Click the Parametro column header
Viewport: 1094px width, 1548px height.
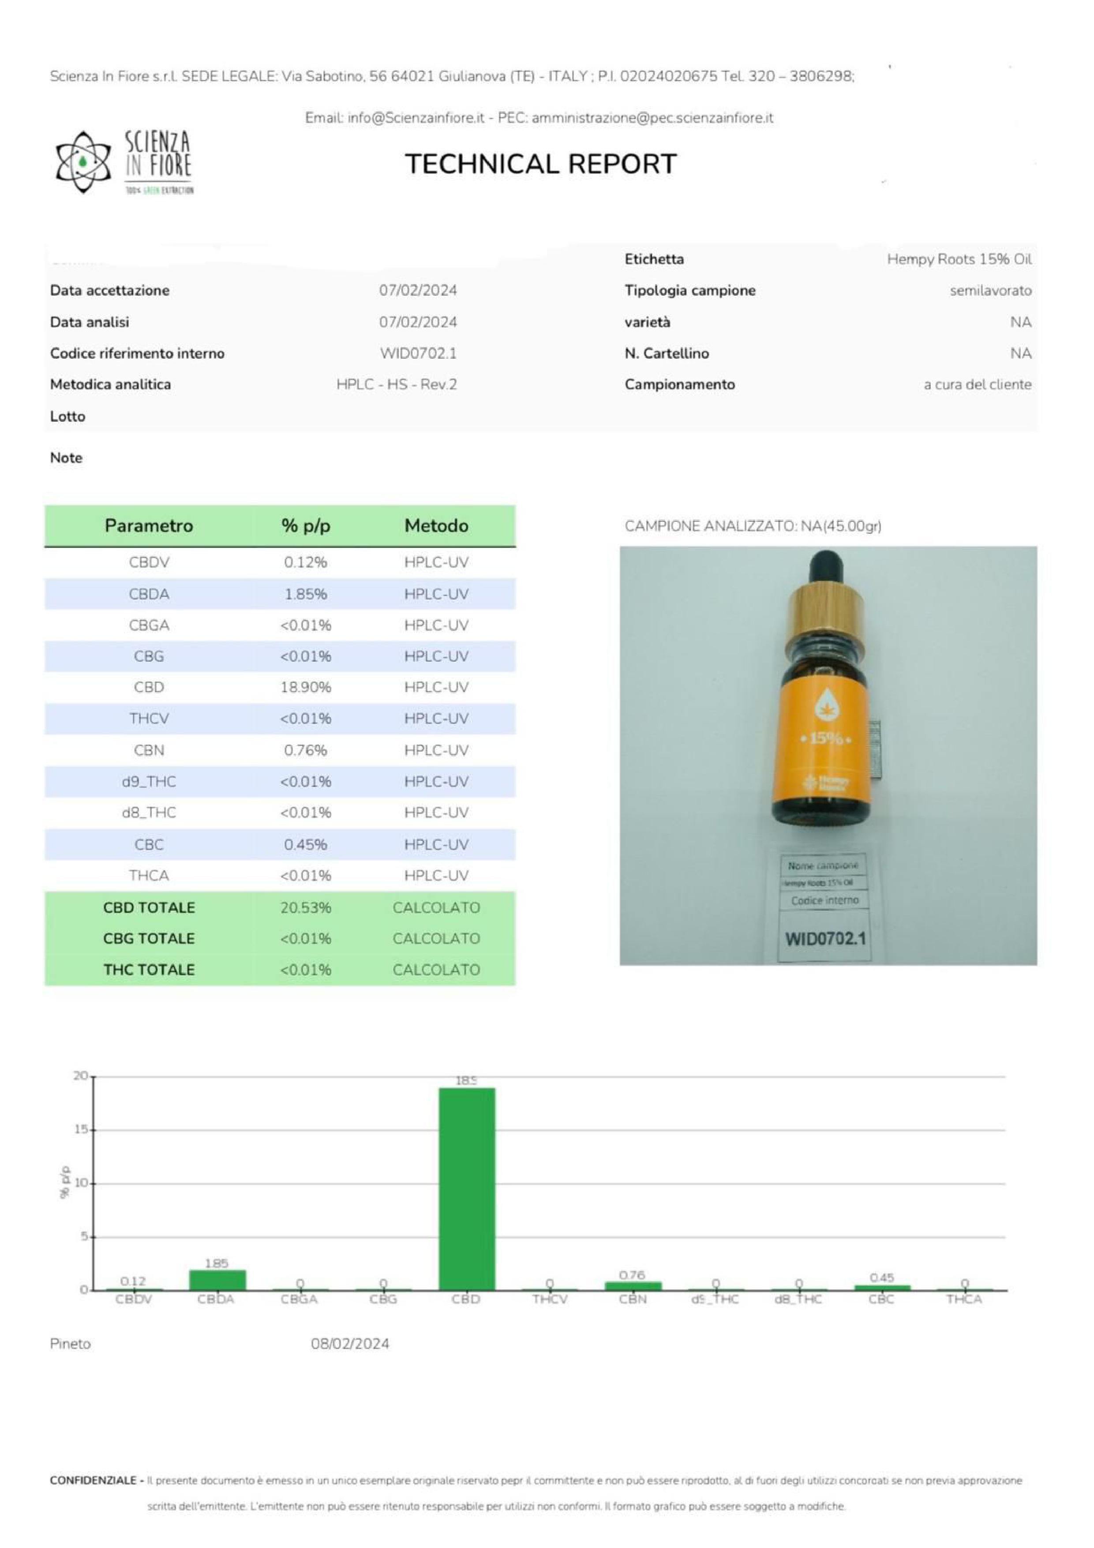tap(149, 526)
